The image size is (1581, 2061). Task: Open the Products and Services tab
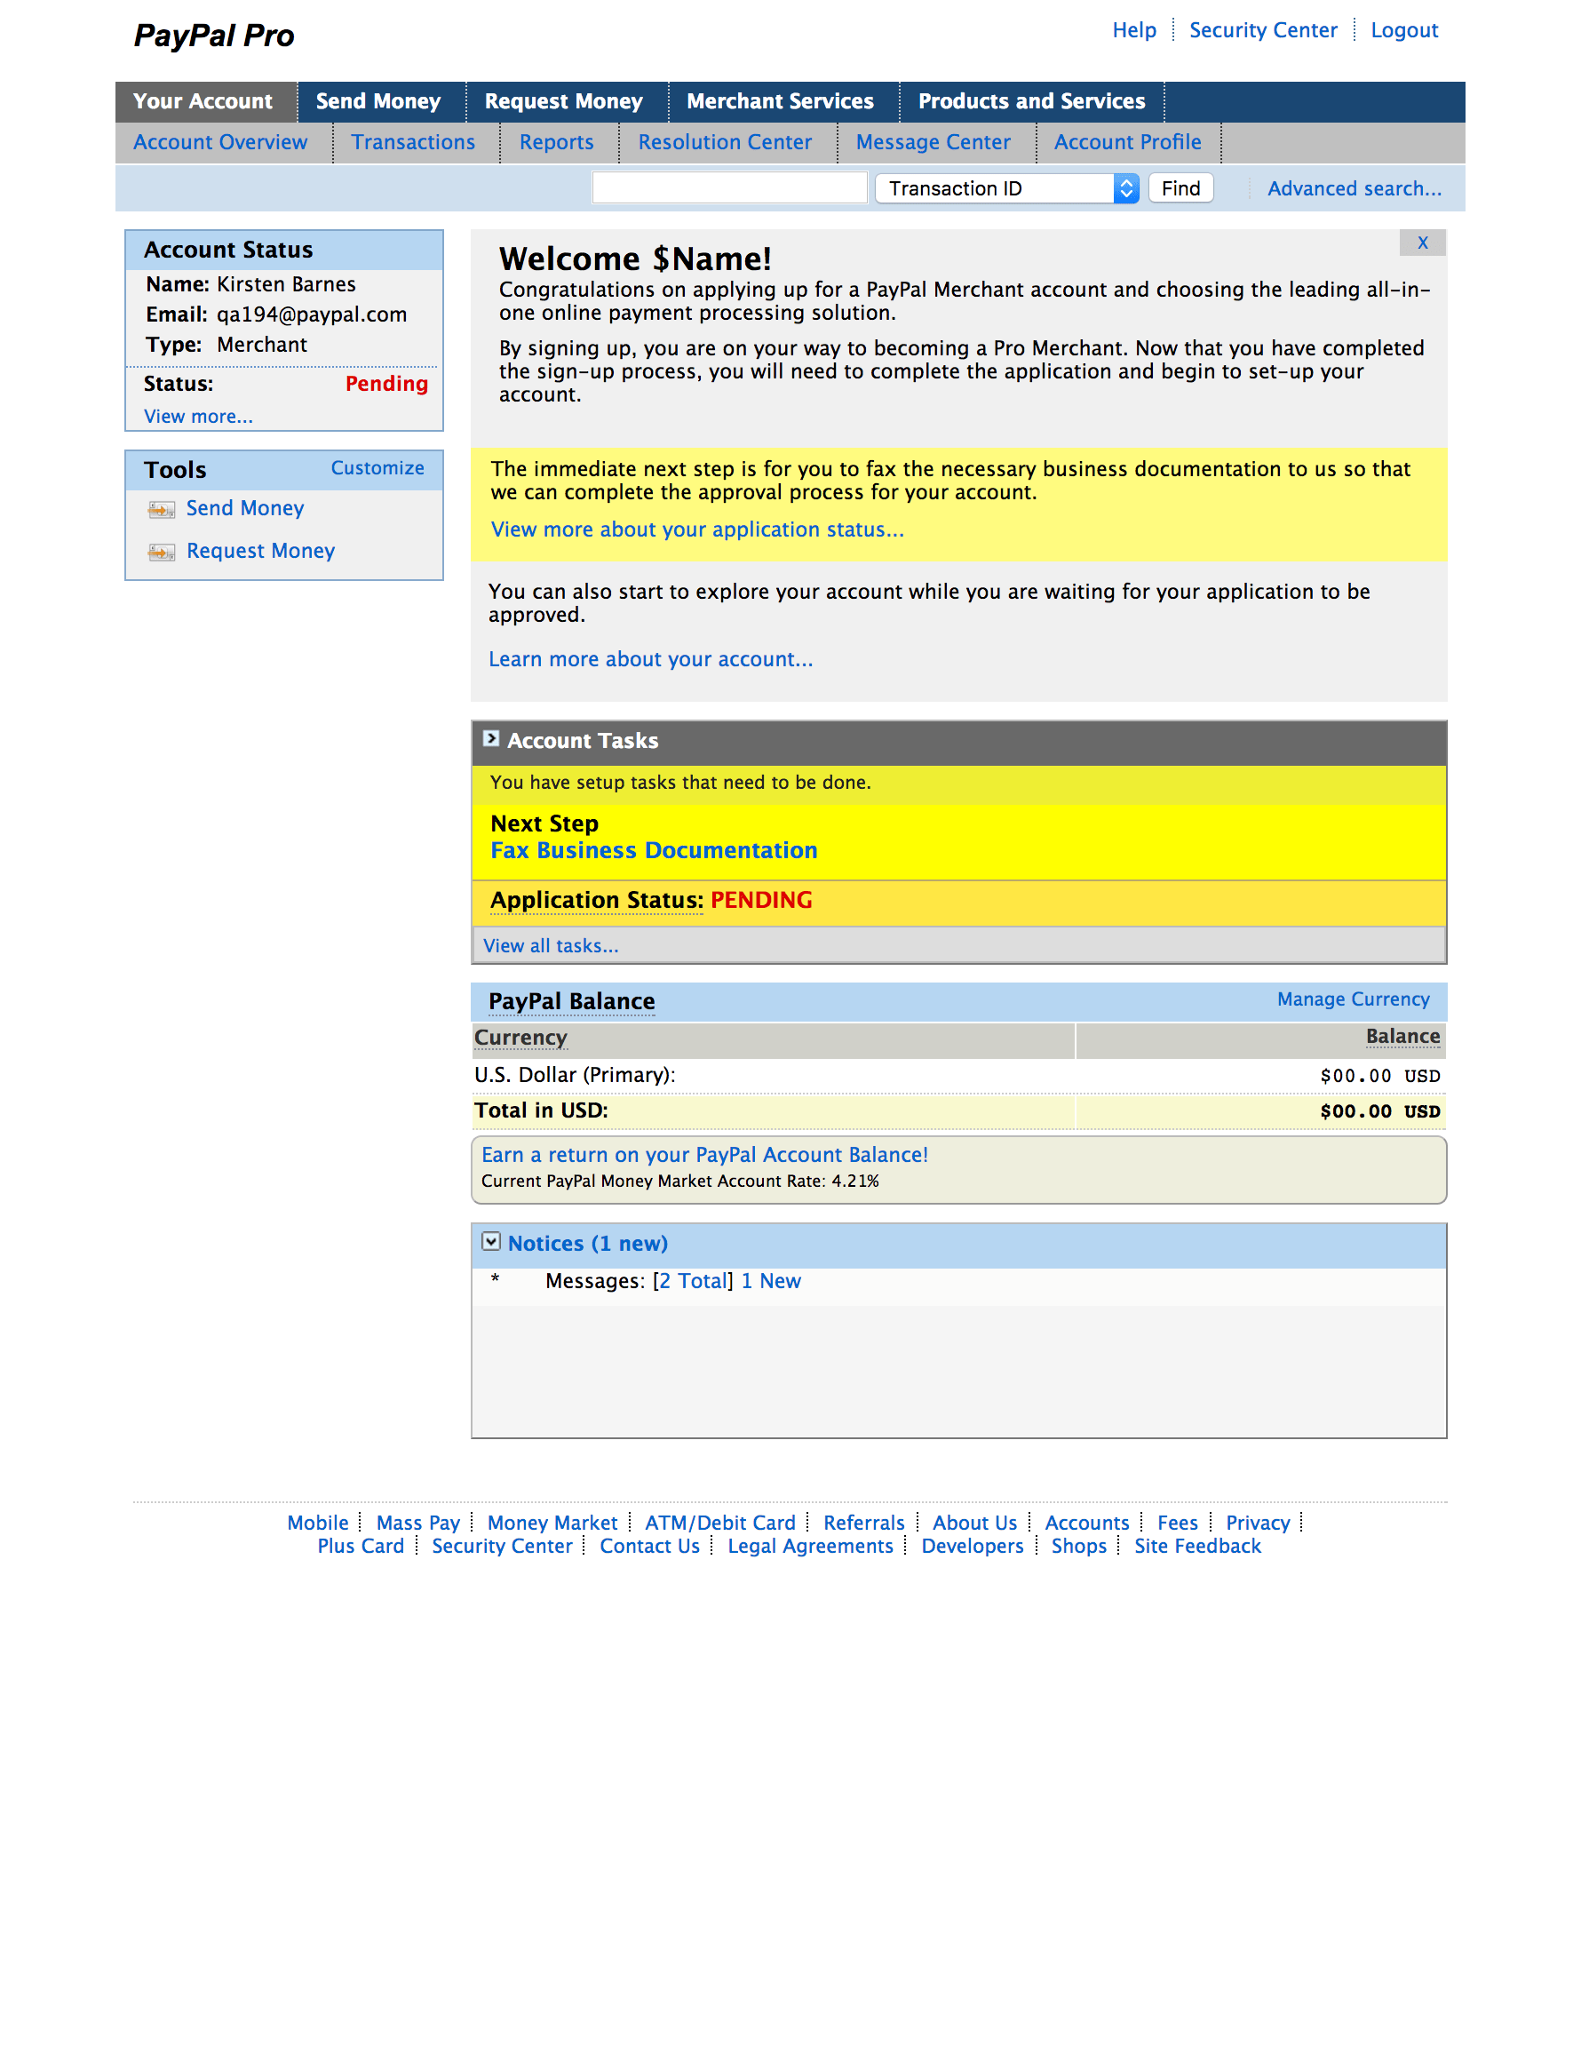coord(1031,100)
